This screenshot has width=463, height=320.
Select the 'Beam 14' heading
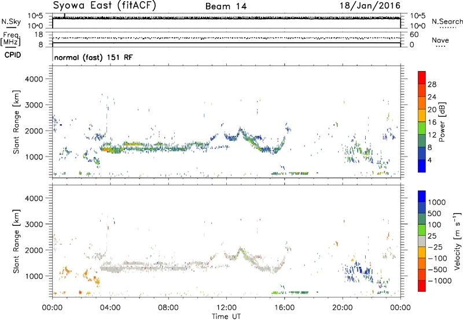point(226,6)
